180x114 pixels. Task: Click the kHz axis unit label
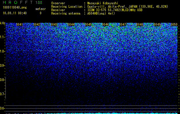click(3, 23)
